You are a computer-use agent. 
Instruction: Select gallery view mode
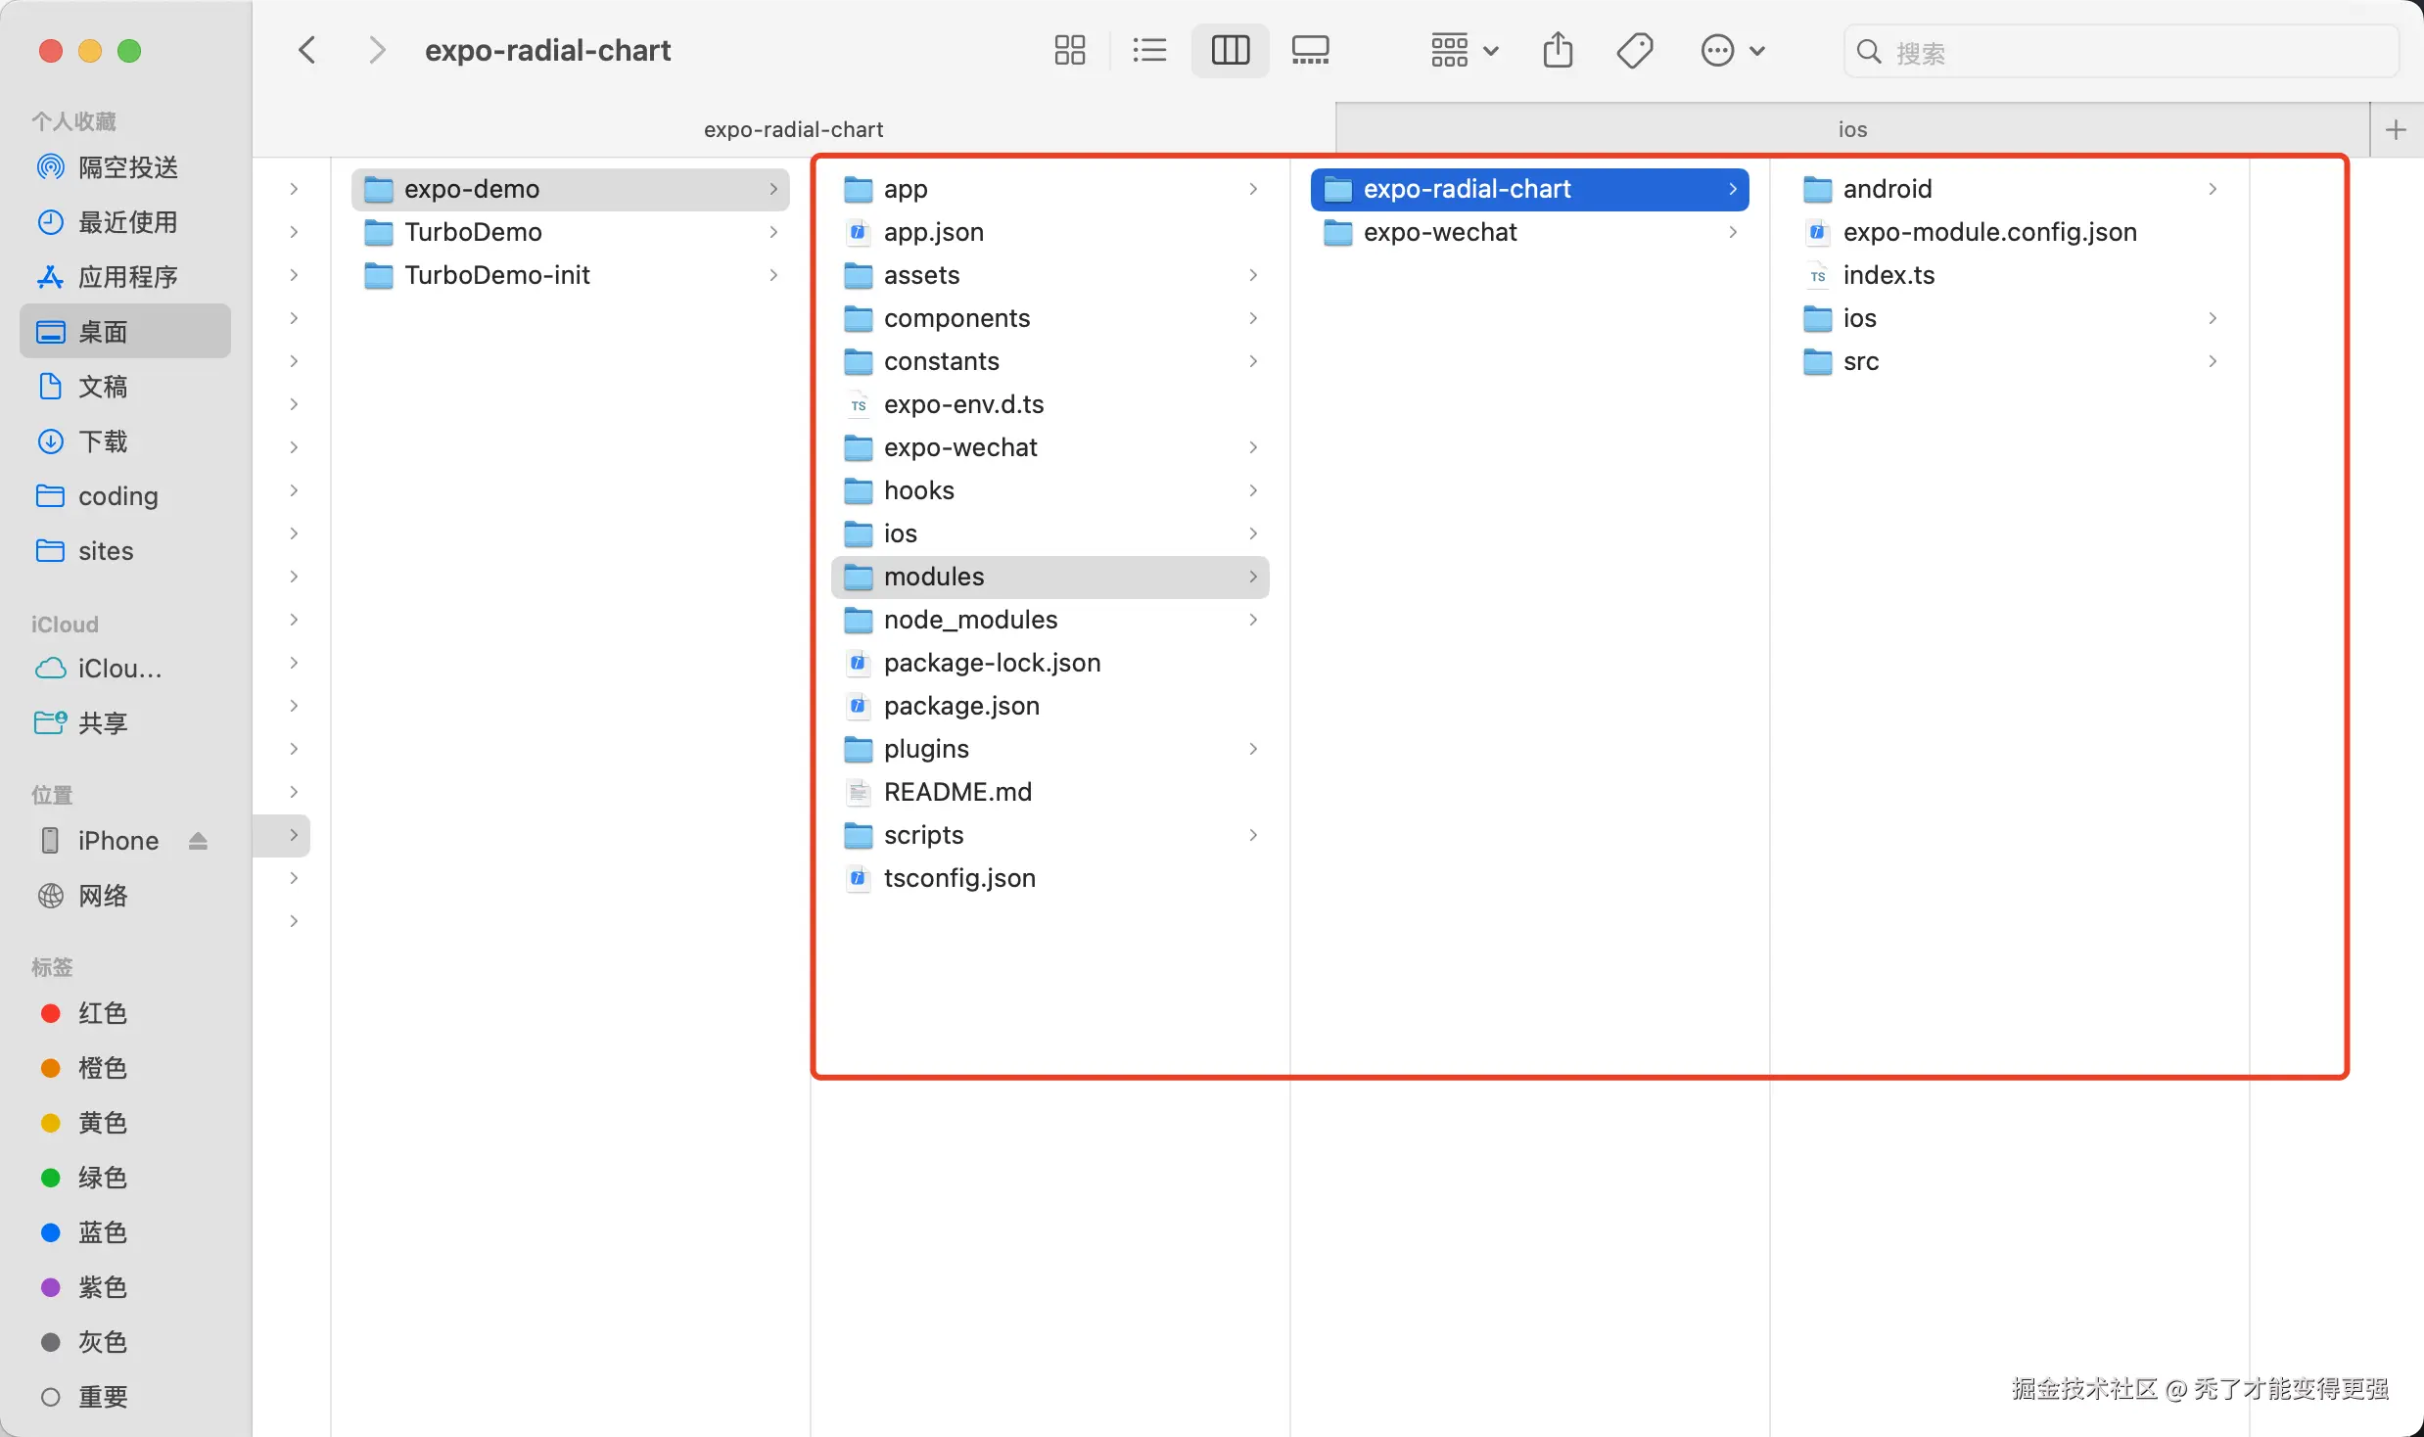(x=1310, y=50)
